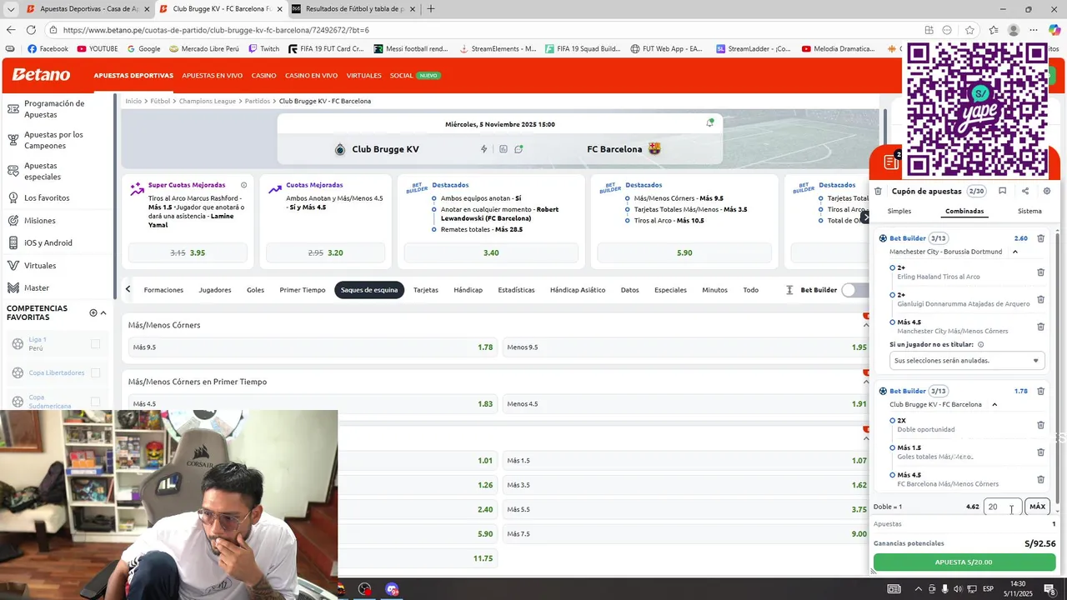This screenshot has width=1067, height=600.
Task: Remove the 2X Doble oportunidad selection
Action: (x=1040, y=425)
